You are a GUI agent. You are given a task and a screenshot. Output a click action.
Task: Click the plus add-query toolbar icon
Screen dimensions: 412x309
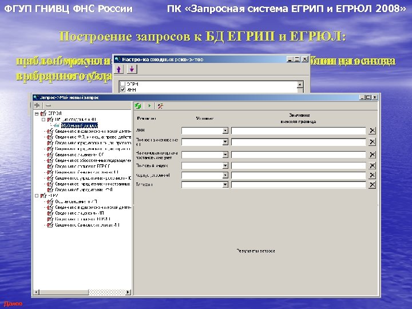coord(37,106)
